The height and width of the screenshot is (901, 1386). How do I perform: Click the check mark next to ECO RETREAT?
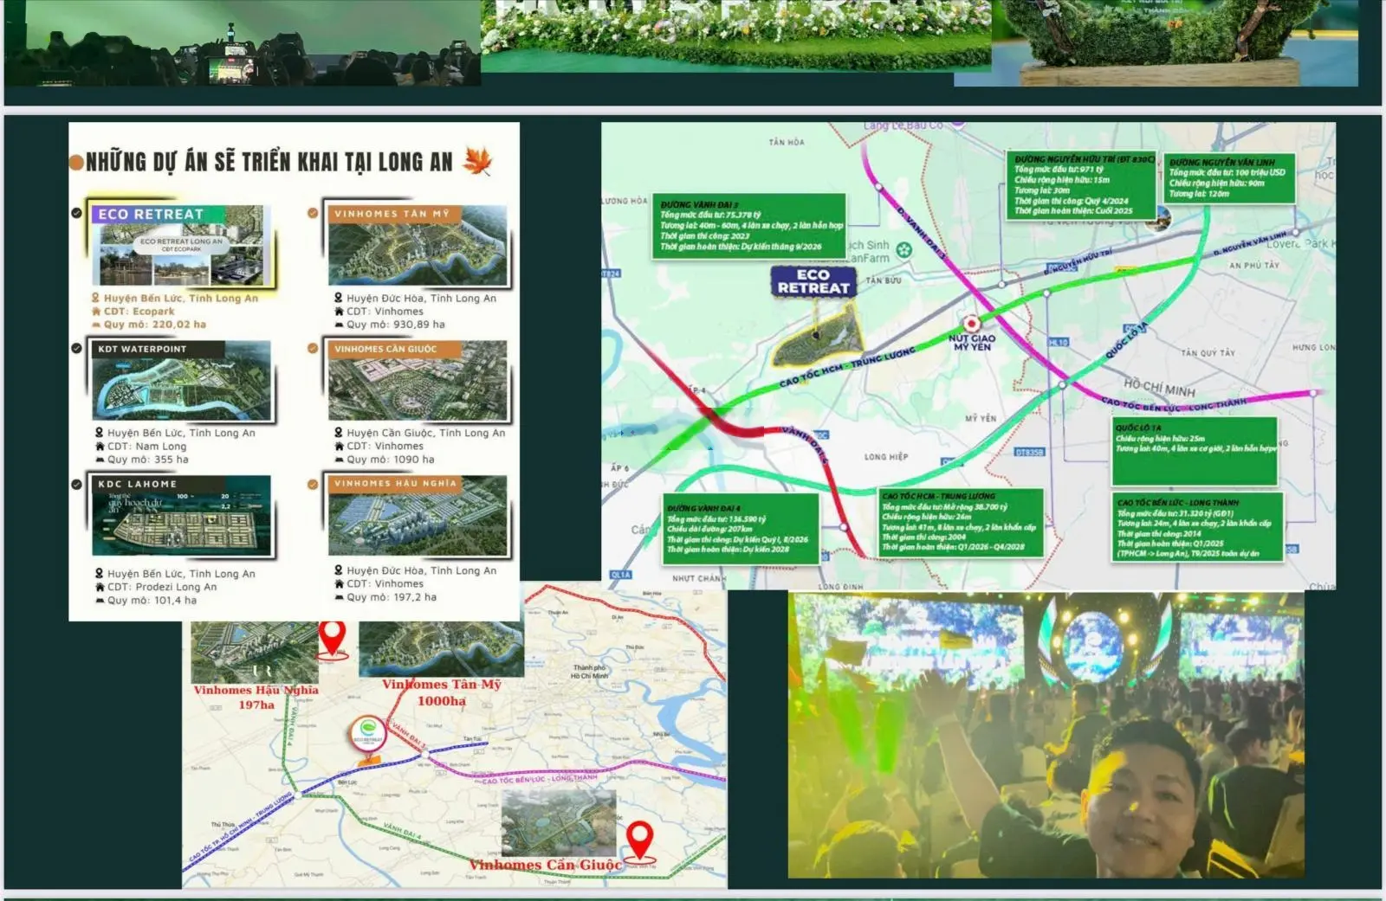coord(77,213)
